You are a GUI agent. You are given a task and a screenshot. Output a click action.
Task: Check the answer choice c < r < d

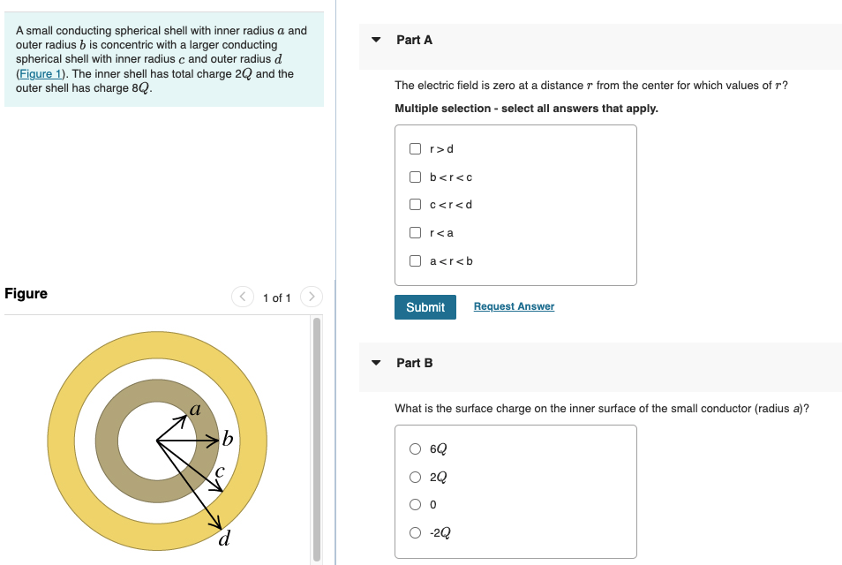click(x=415, y=204)
